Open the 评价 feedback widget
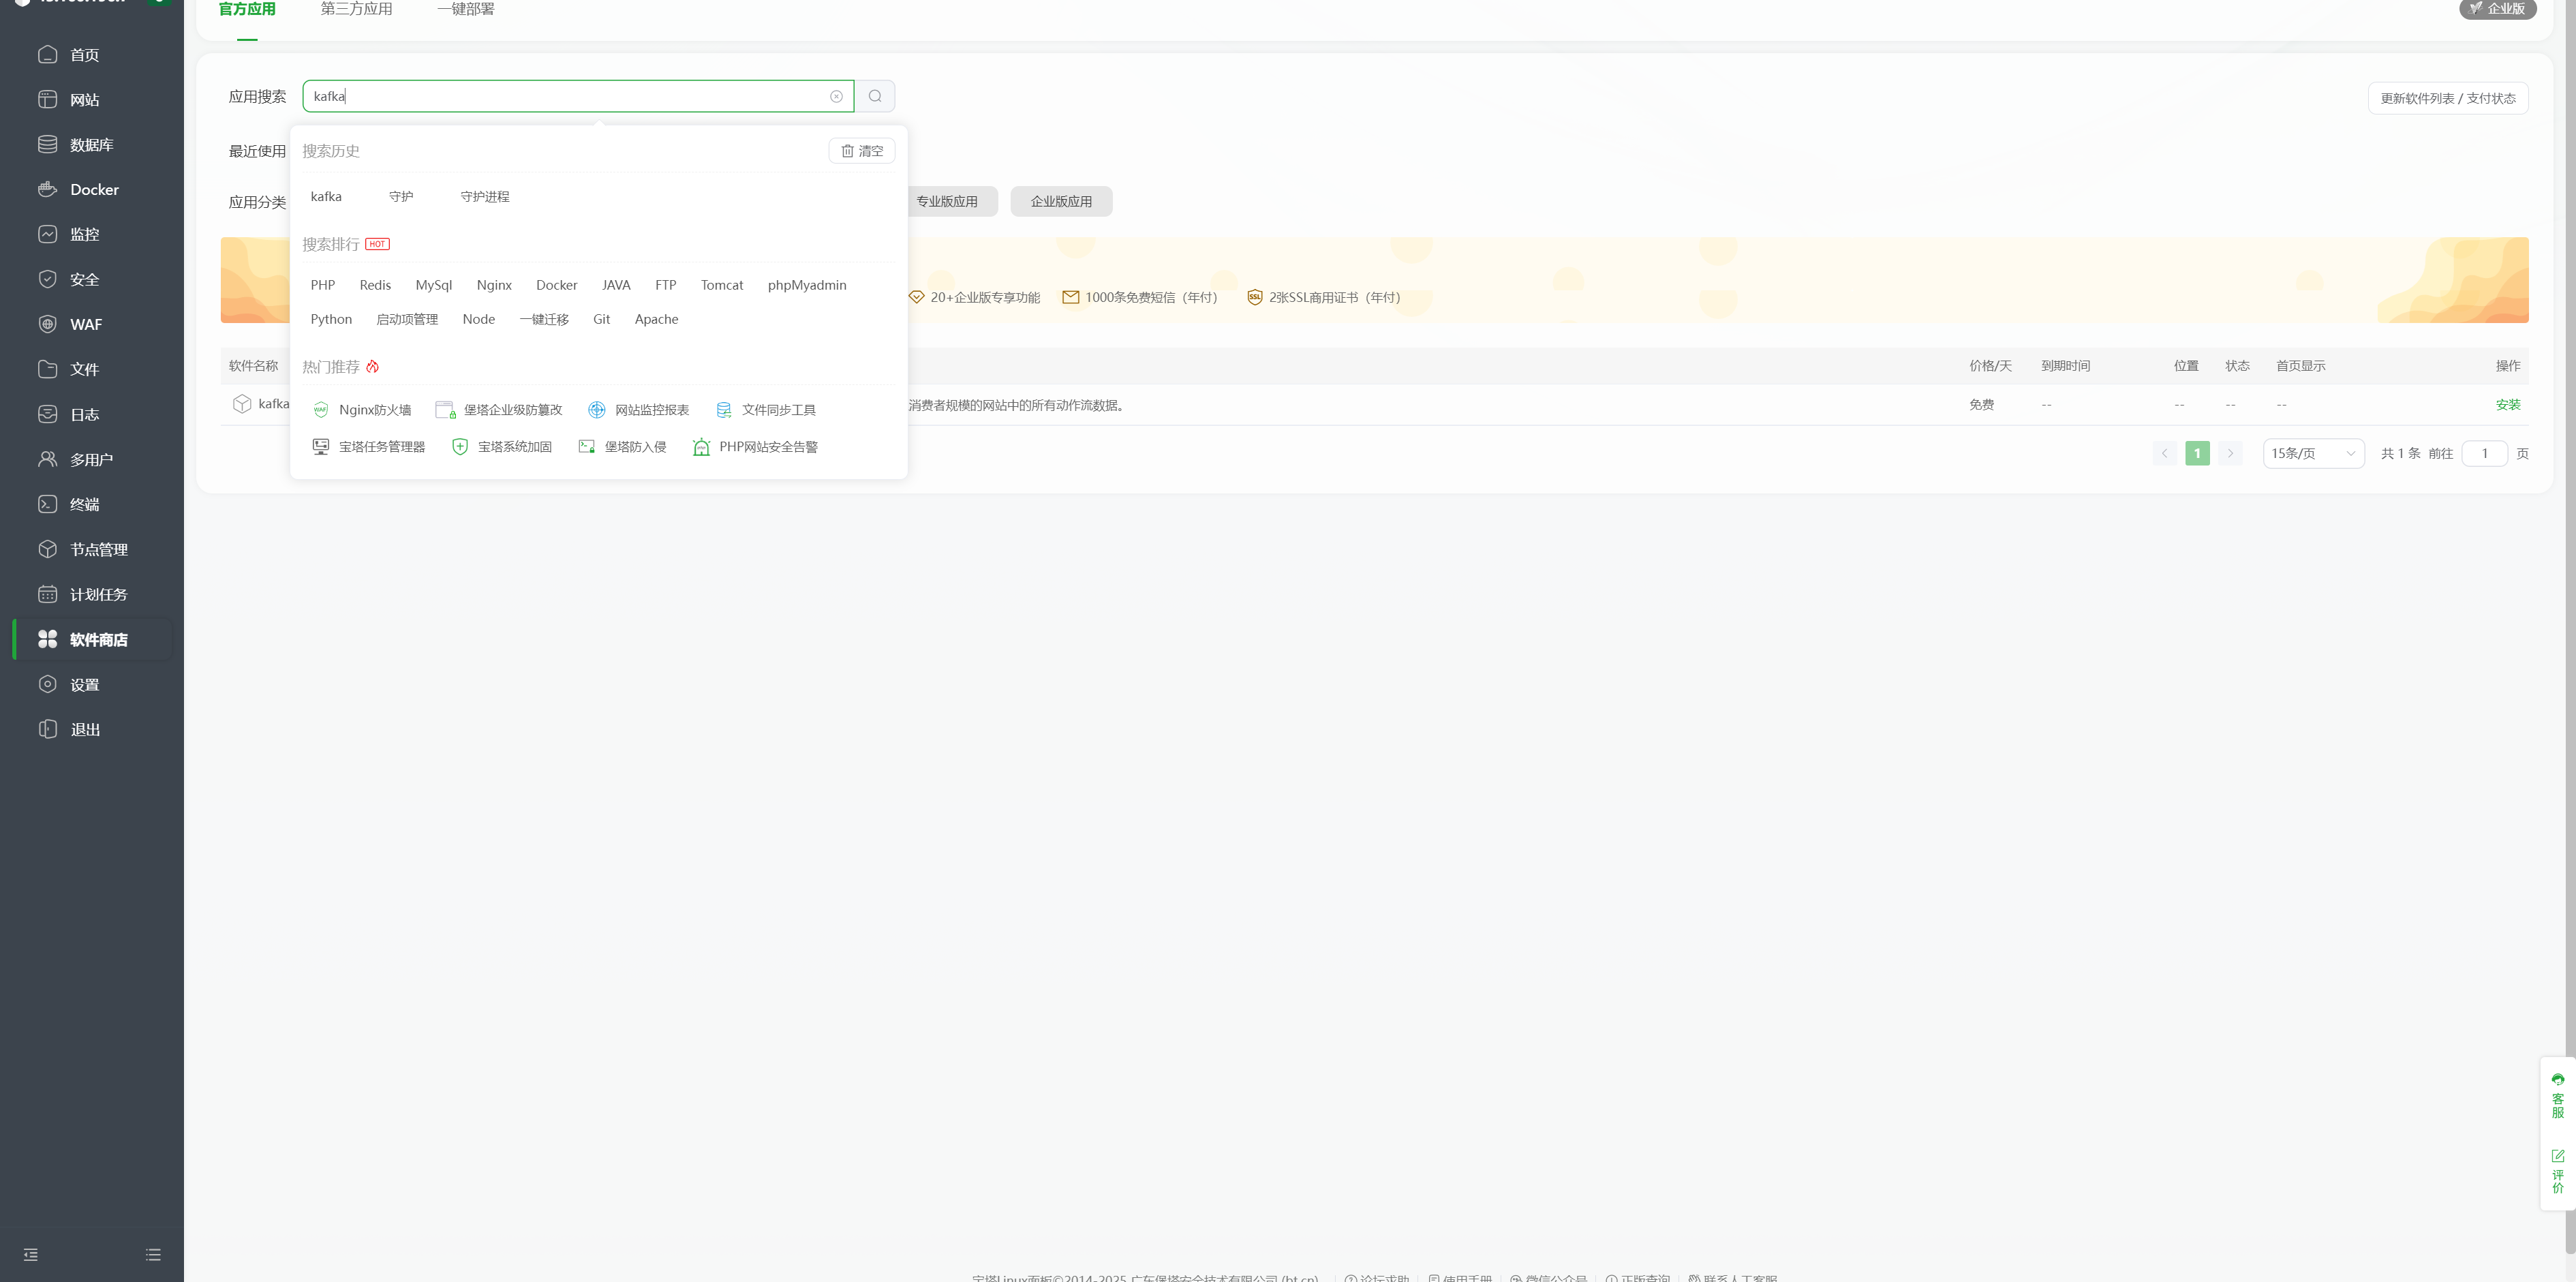Screen dimensions: 2576x1282 coord(2558,1172)
